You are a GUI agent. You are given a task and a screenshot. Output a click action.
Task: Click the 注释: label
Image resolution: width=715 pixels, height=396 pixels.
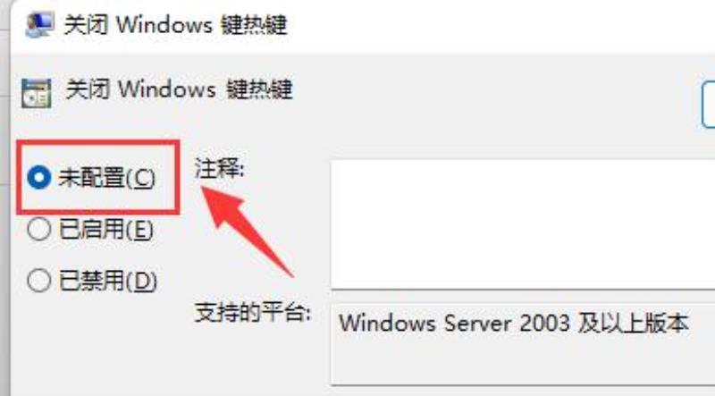click(x=219, y=169)
